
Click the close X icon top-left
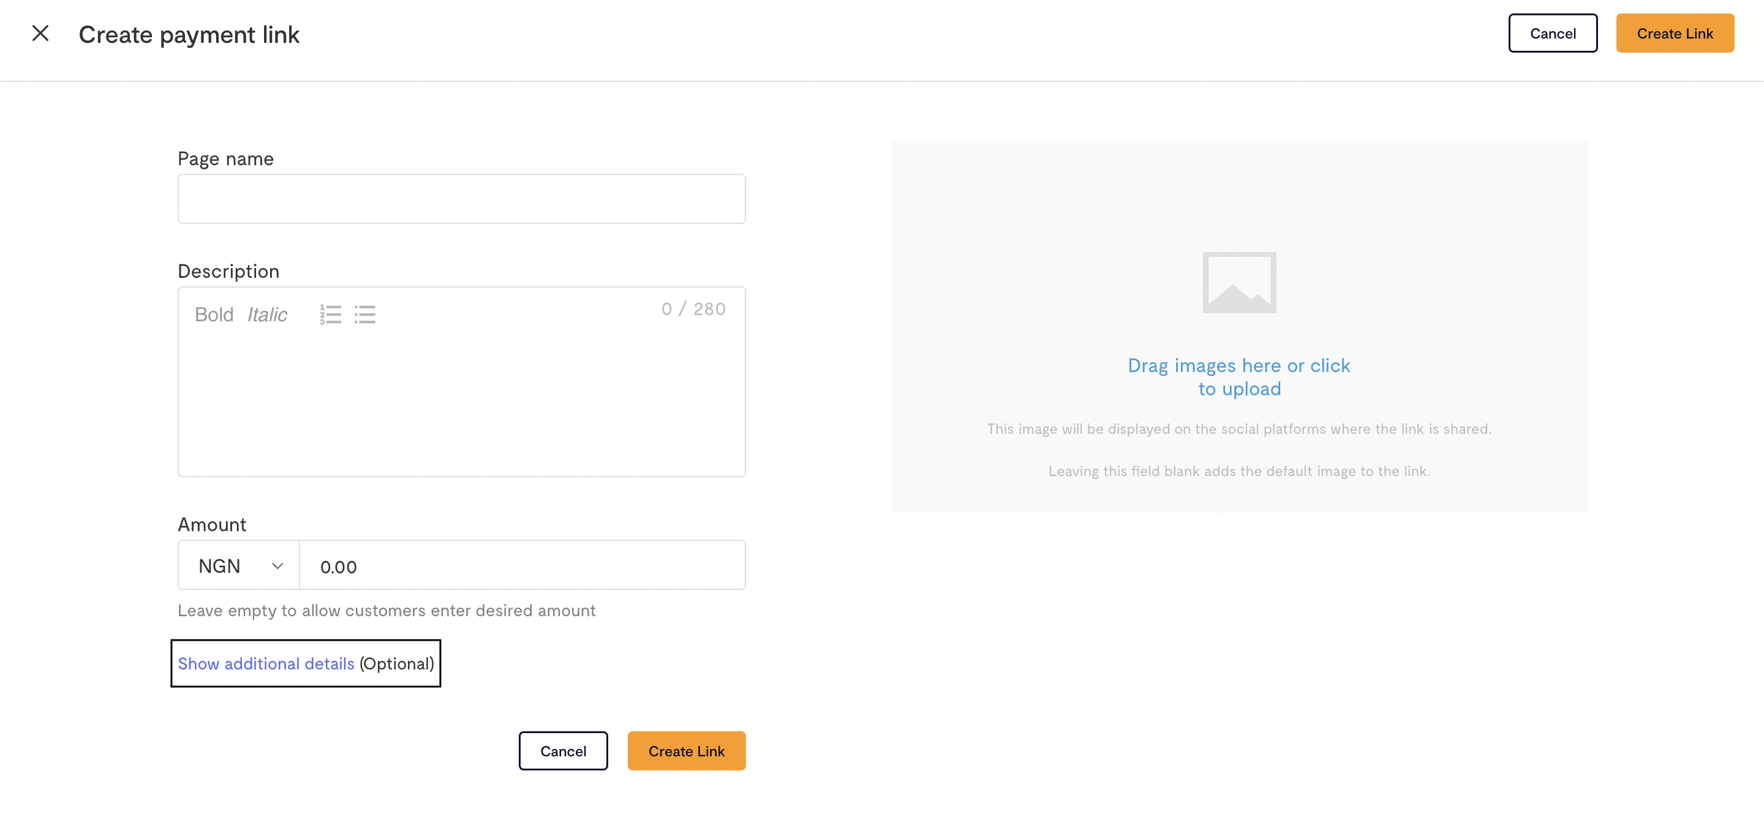click(40, 31)
